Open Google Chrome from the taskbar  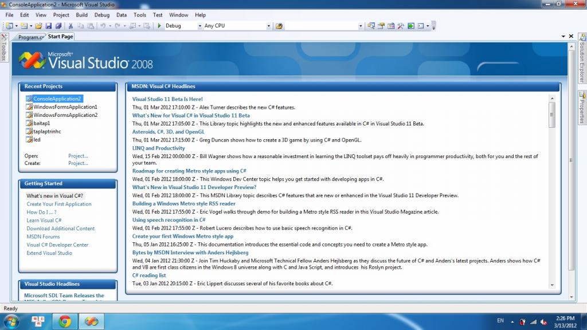[x=65, y=321]
